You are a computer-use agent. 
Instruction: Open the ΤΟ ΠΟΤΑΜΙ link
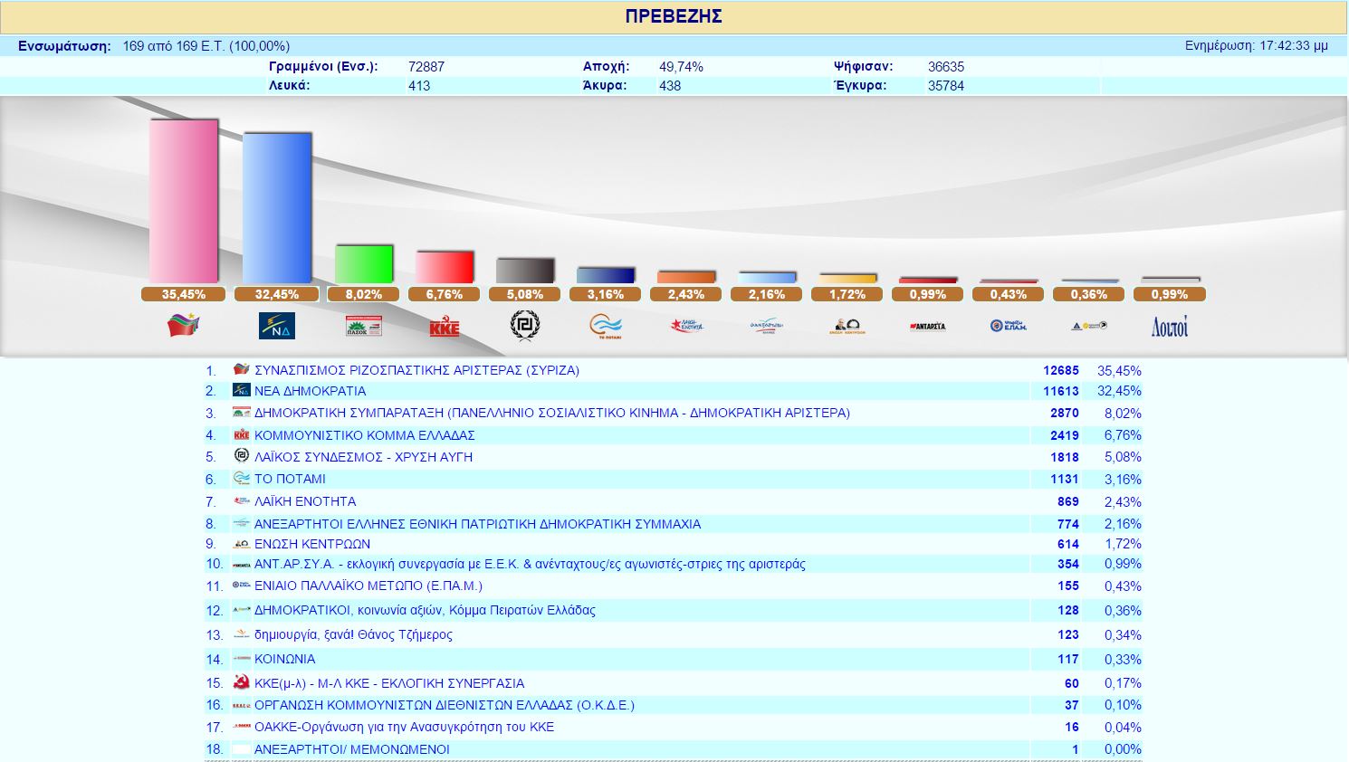click(x=290, y=479)
